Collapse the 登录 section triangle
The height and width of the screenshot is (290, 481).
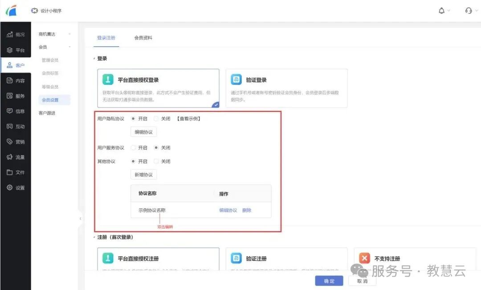[x=94, y=59]
